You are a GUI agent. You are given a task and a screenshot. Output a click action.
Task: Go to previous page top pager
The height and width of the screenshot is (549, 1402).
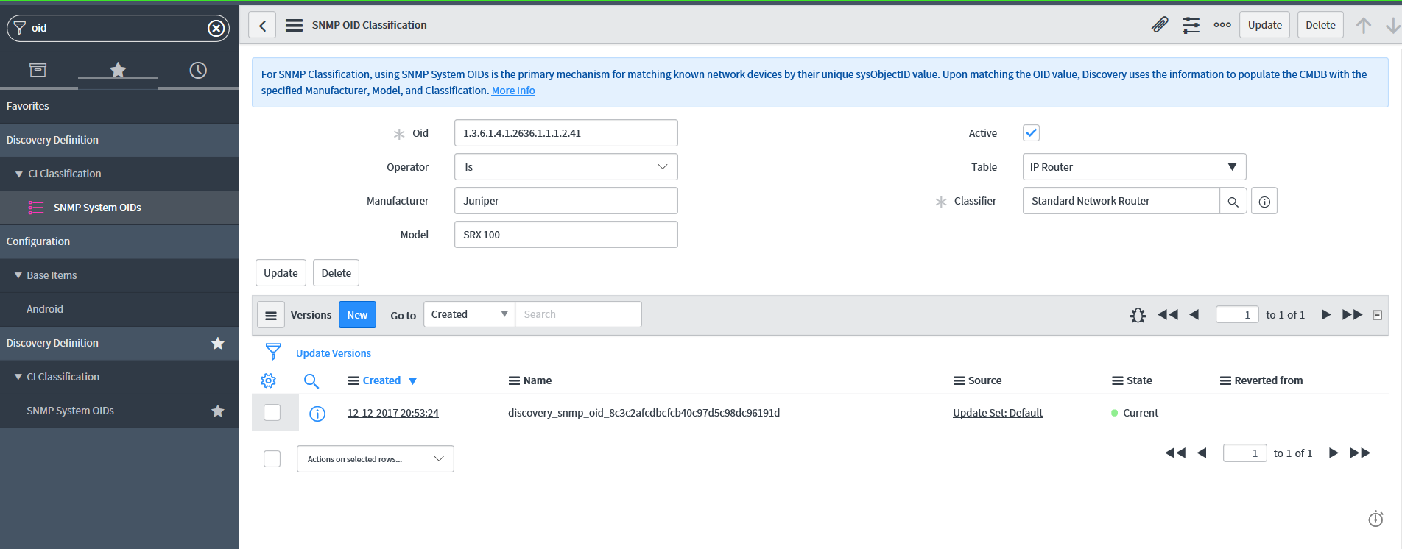pyautogui.click(x=1194, y=314)
